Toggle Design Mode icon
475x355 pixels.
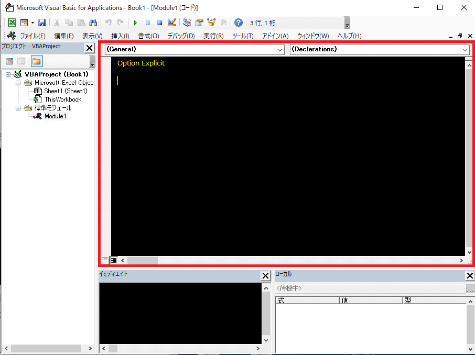[172, 23]
